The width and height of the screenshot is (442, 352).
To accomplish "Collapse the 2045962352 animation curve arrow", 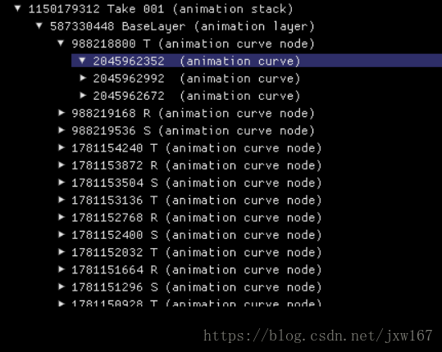I will (x=82, y=61).
